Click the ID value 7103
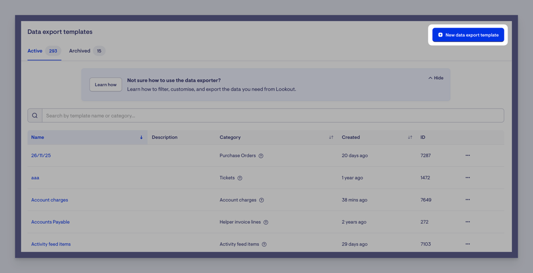533x273 pixels. 425,244
